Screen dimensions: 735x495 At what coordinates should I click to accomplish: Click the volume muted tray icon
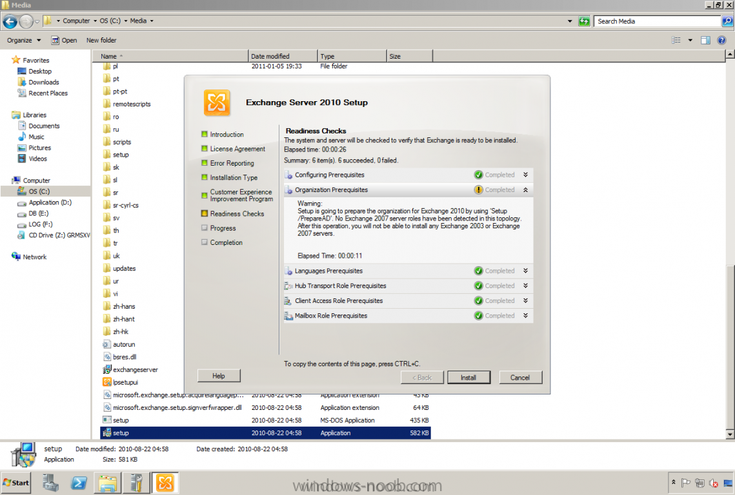(x=714, y=483)
